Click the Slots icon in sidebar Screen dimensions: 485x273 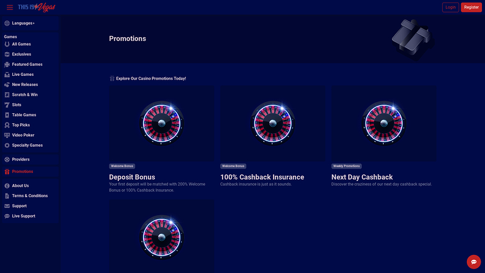tap(7, 104)
